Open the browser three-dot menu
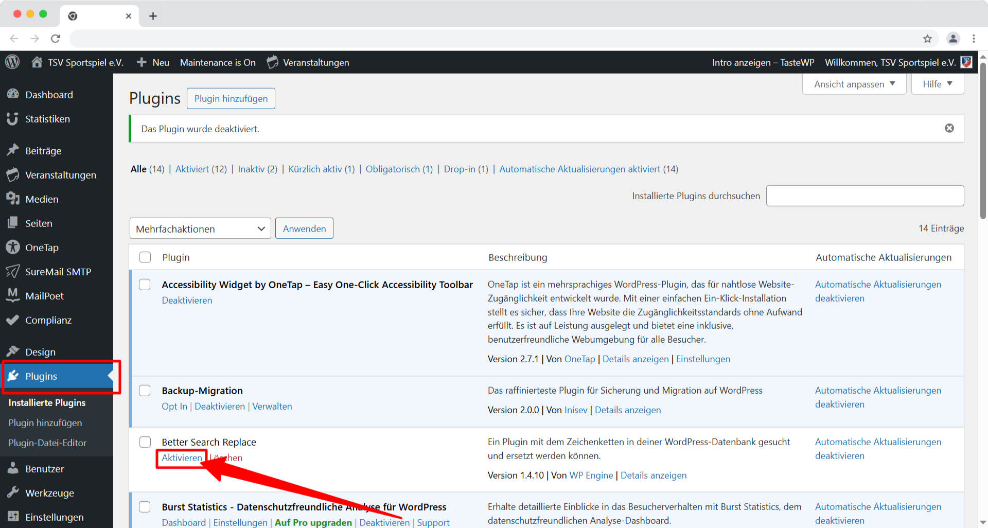988x528 pixels. (x=974, y=39)
